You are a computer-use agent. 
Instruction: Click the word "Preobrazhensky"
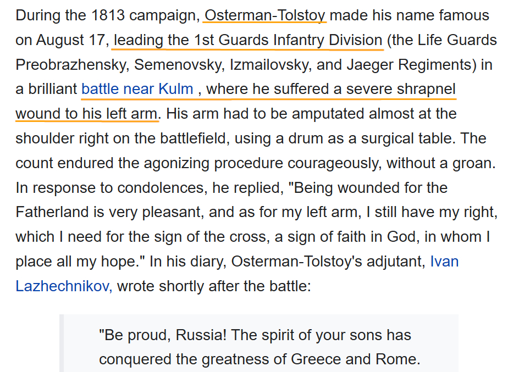pyautogui.click(x=71, y=64)
